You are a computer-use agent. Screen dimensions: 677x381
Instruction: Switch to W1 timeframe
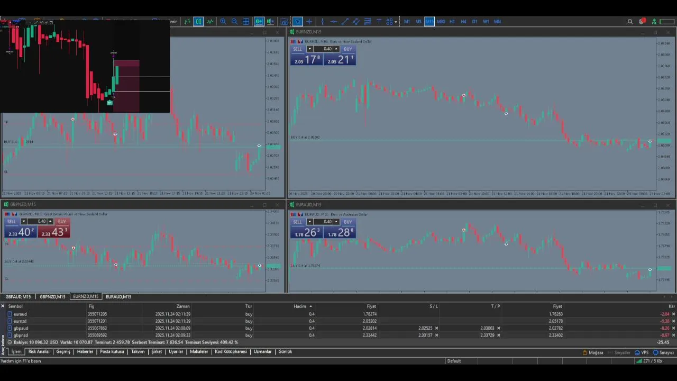[x=486, y=22]
